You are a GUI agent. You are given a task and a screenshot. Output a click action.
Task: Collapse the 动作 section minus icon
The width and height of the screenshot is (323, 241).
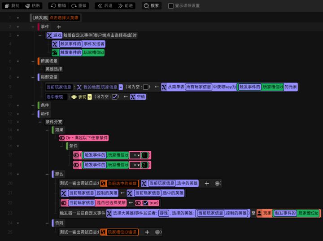[x=33, y=114]
